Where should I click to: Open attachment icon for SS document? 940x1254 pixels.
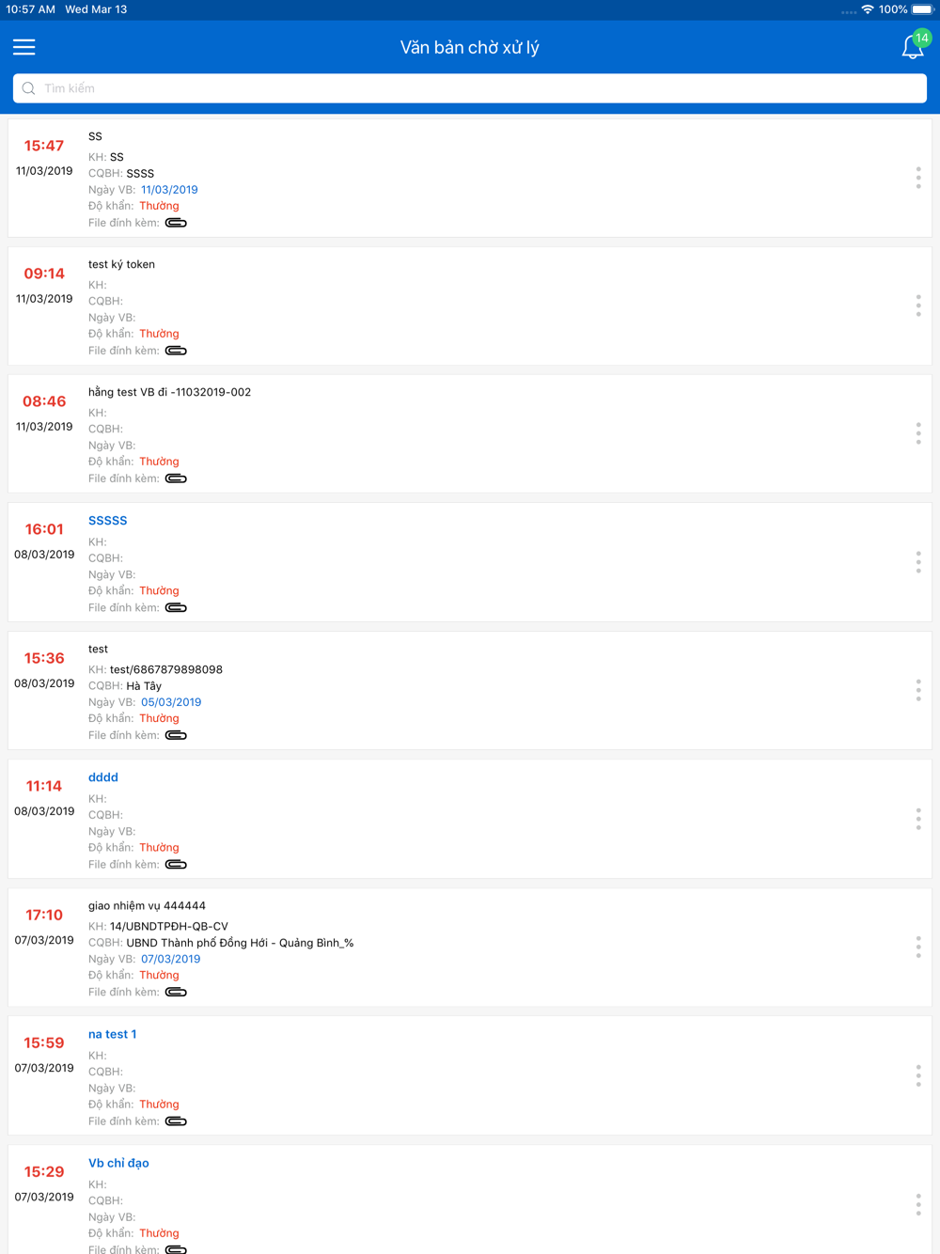coord(176,223)
